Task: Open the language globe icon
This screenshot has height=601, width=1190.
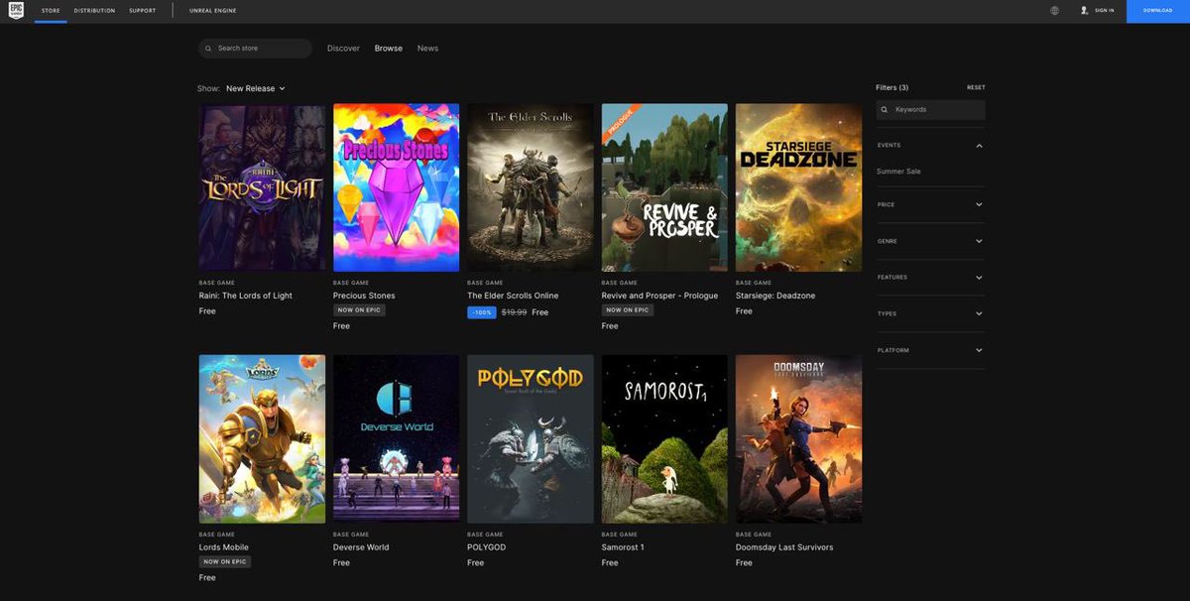Action: point(1054,10)
